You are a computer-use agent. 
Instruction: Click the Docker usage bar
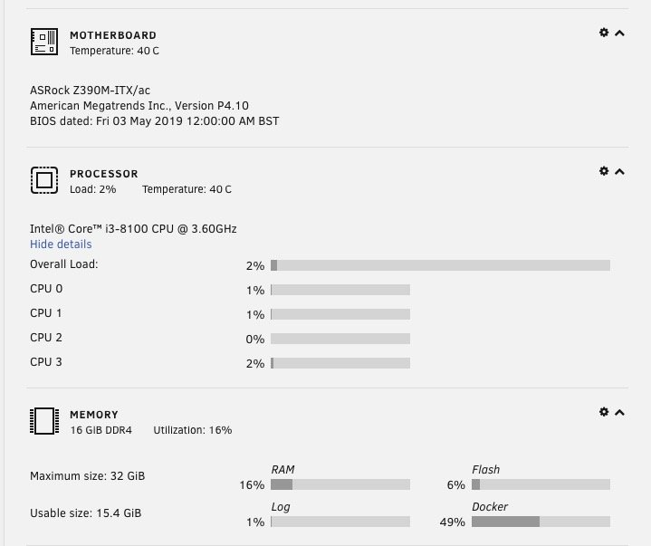[541, 522]
